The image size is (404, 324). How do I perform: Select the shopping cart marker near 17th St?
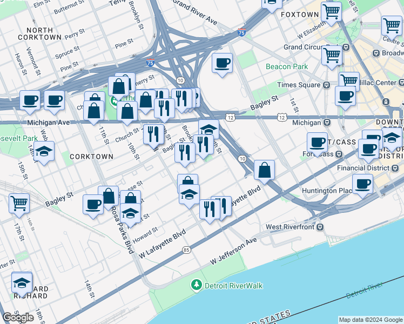click(19, 204)
